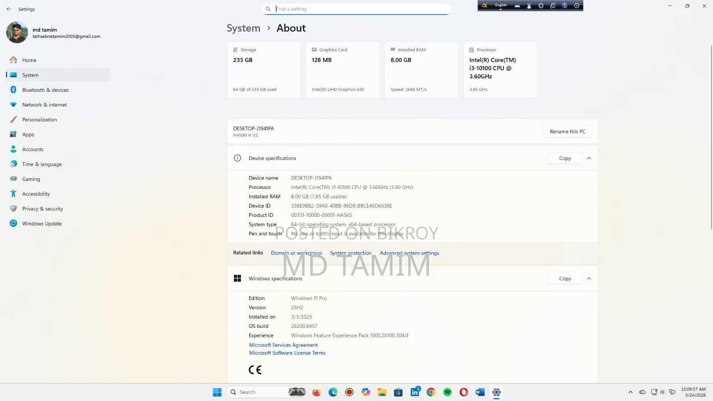Open the Microsoft Services Agreement link
Screen dimensions: 713x401
pos(283,345)
